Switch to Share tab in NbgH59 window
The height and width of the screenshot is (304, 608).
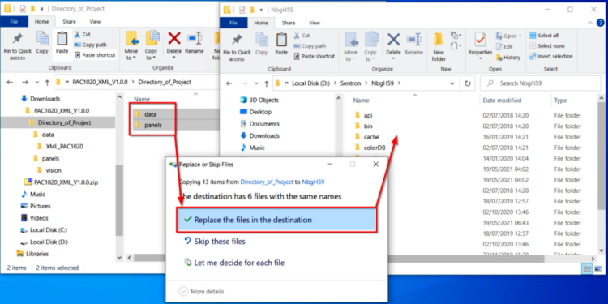289,23
